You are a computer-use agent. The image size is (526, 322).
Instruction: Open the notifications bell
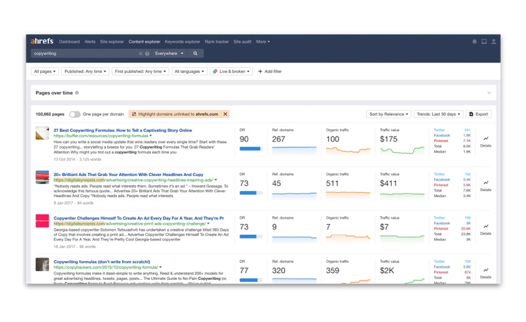[474, 41]
